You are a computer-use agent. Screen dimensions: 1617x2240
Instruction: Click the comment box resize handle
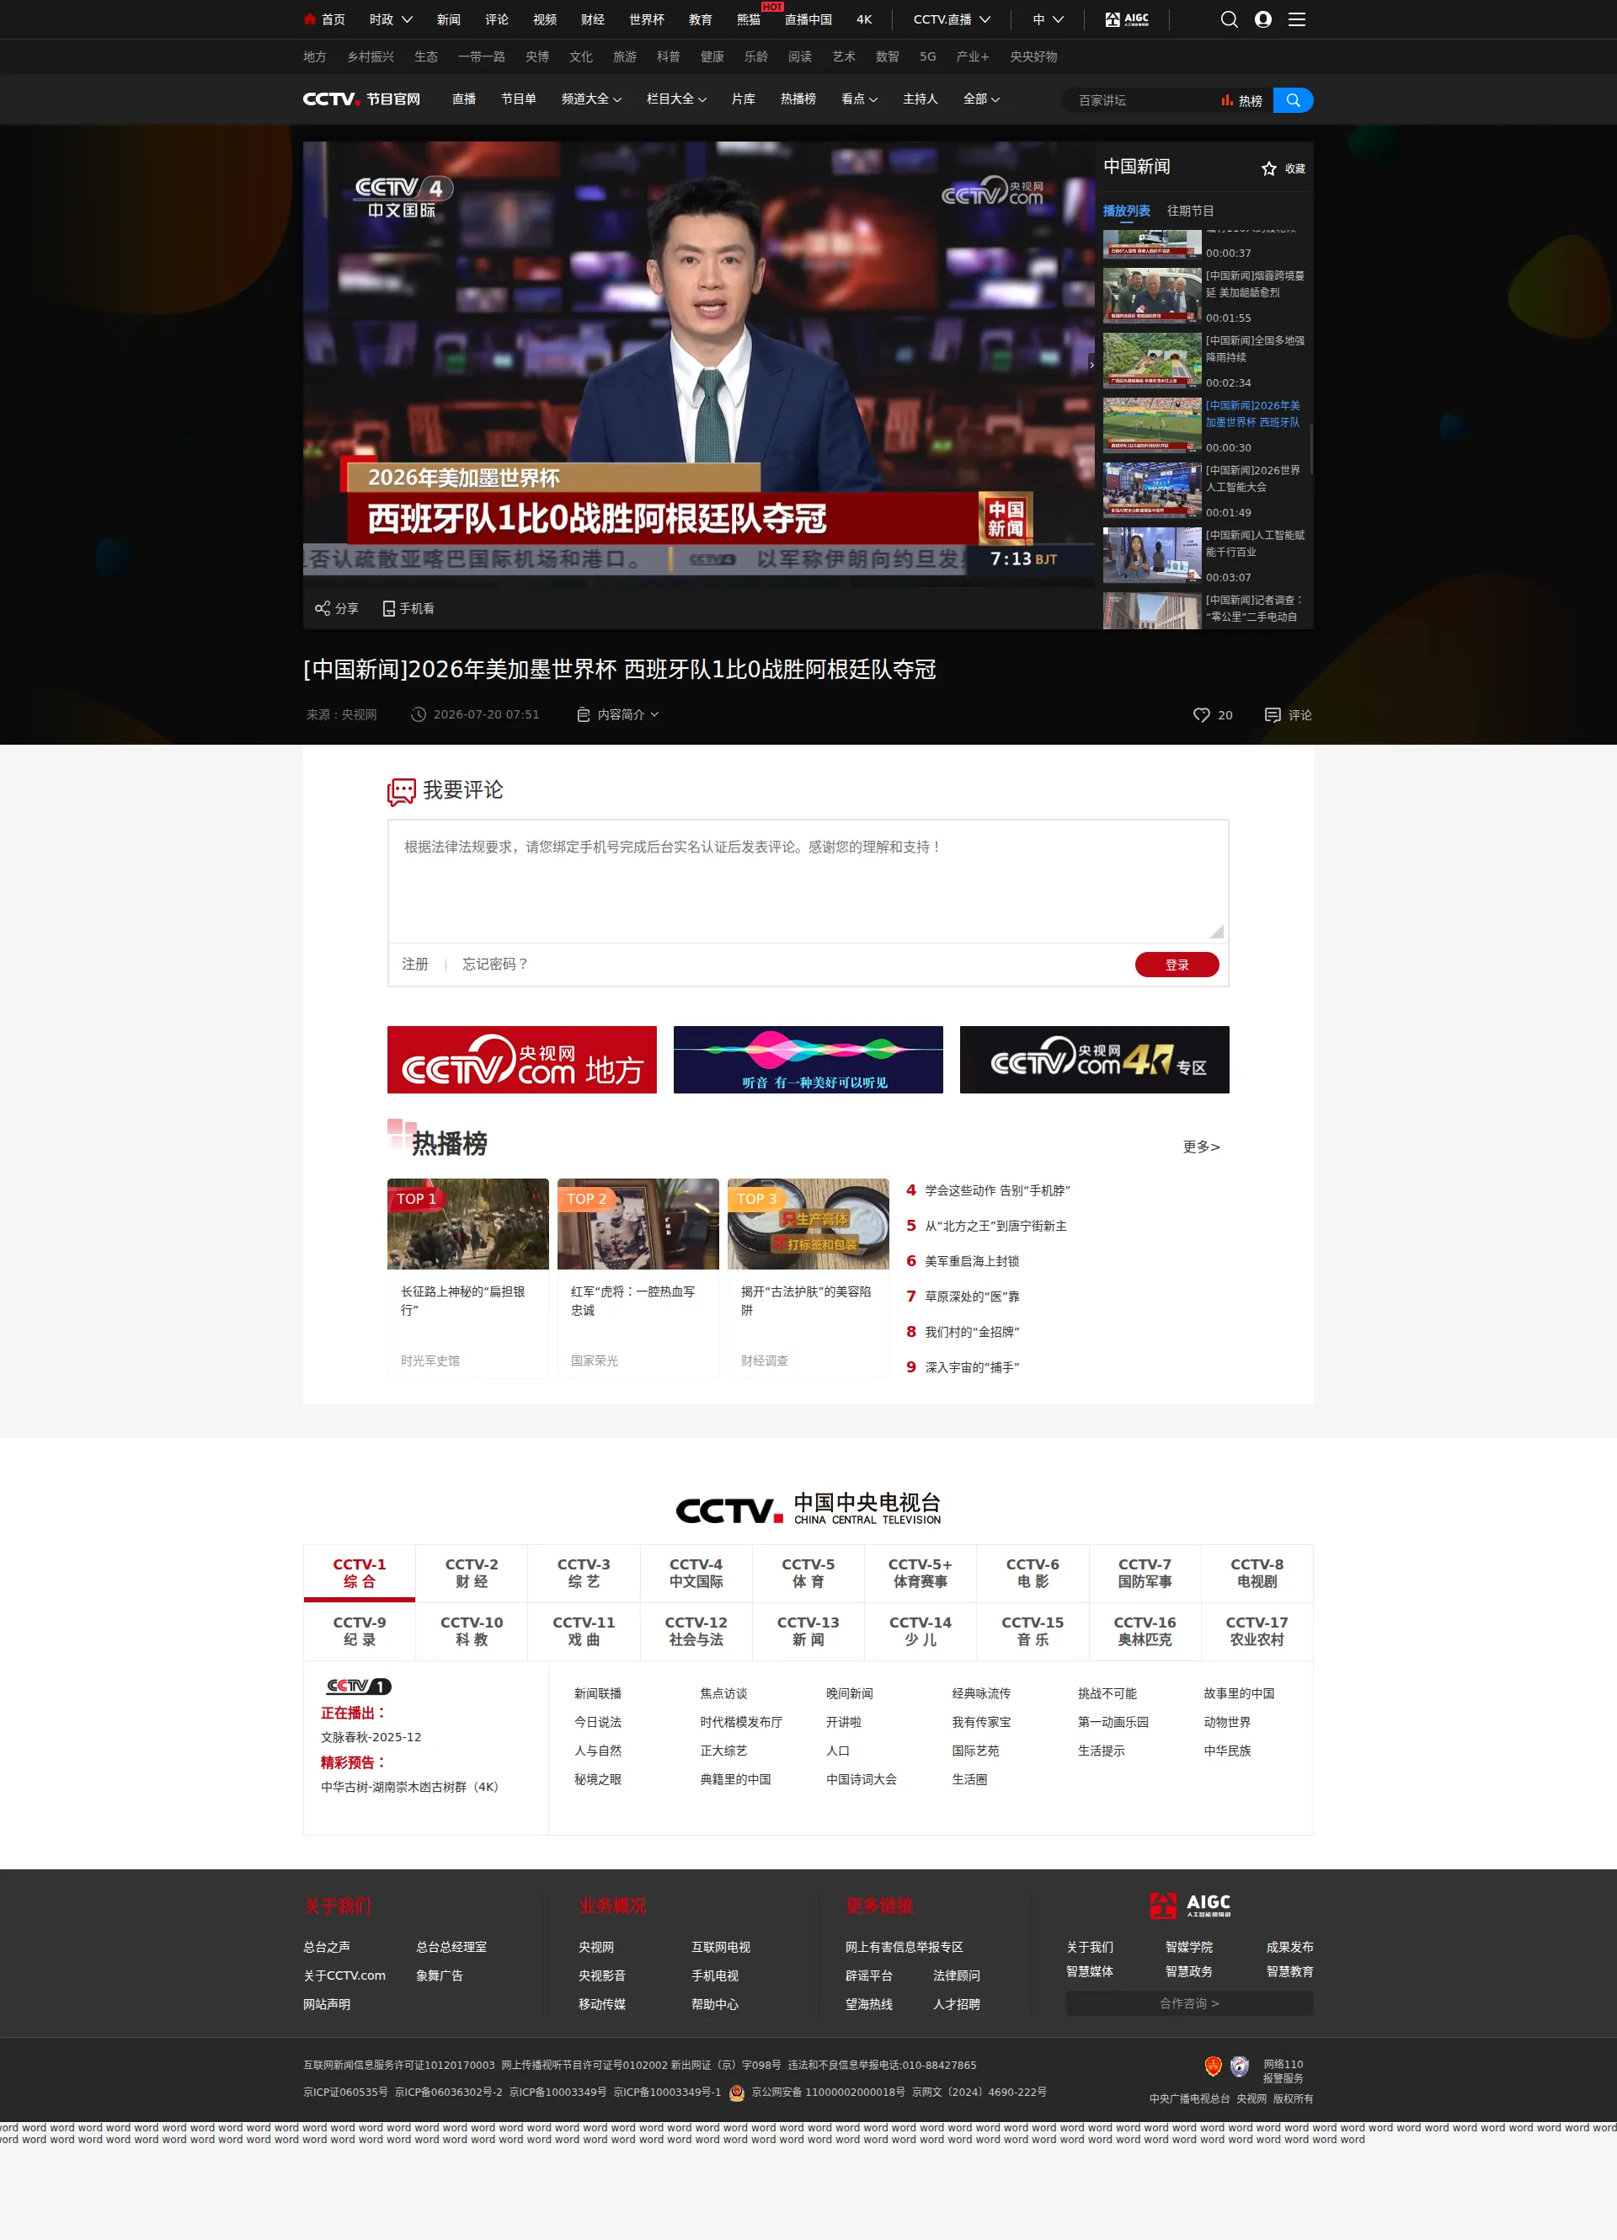click(x=1216, y=932)
